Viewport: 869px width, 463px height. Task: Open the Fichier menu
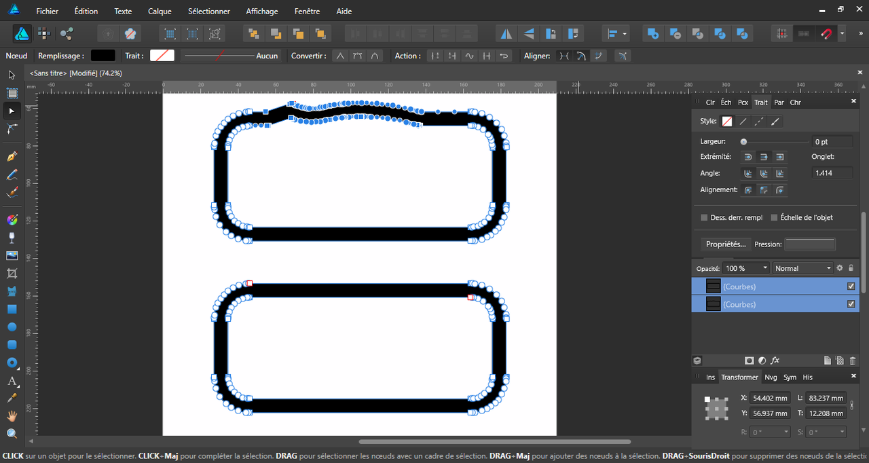point(47,11)
